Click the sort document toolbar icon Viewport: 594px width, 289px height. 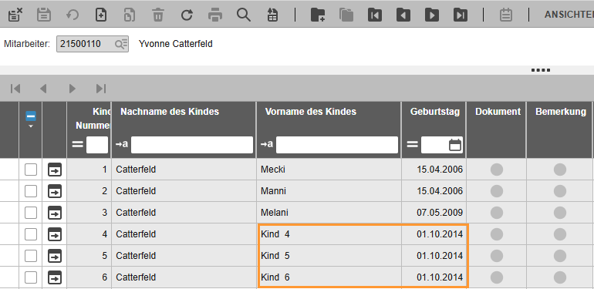point(272,15)
